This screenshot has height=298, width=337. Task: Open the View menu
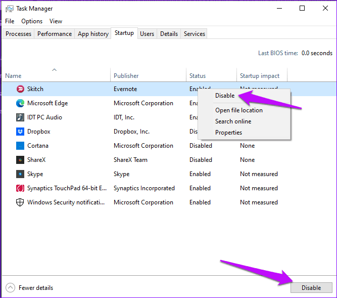pyautogui.click(x=56, y=21)
